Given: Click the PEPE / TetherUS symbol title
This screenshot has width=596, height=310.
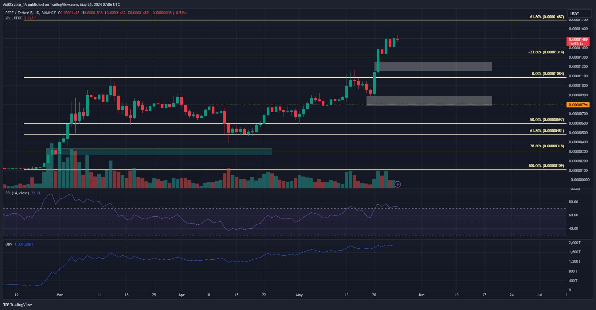Looking at the screenshot, I should coord(31,13).
